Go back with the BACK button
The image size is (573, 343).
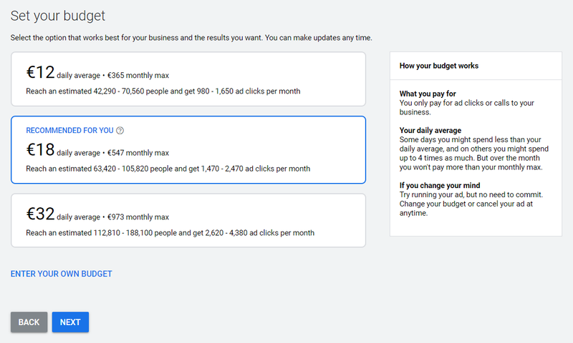pyautogui.click(x=29, y=322)
